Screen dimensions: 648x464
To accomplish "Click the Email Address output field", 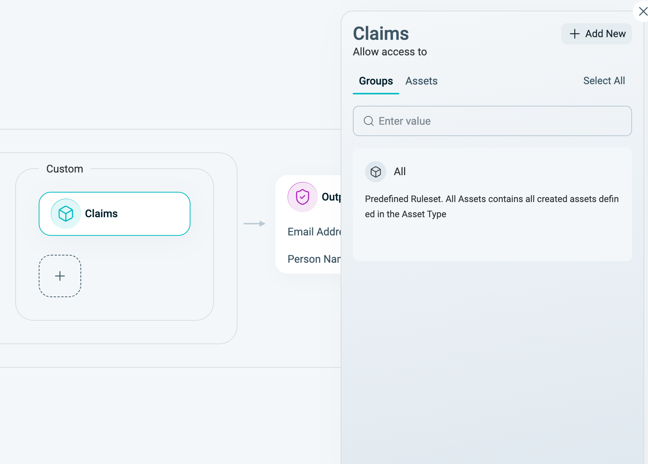I will coord(314,232).
